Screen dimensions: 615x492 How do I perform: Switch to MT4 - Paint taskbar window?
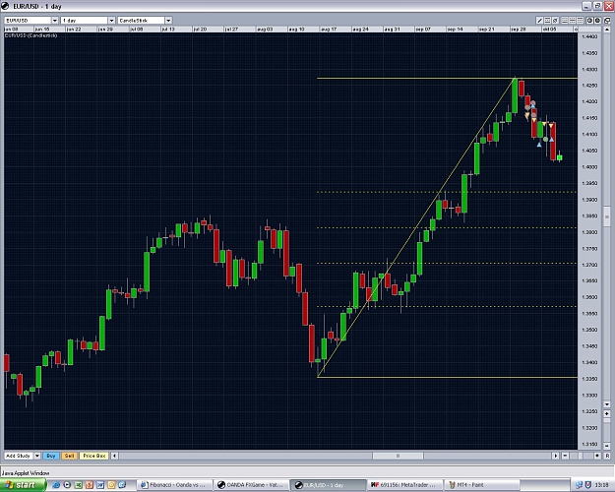click(482, 485)
